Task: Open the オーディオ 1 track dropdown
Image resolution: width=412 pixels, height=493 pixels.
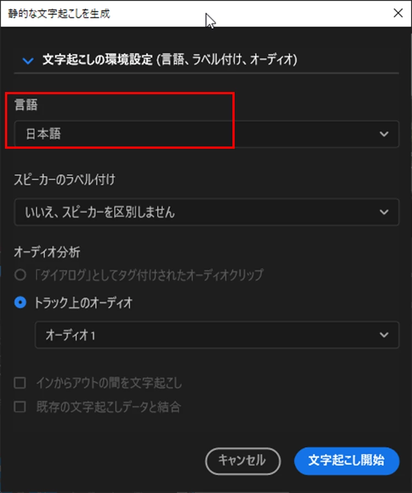Action: click(217, 335)
